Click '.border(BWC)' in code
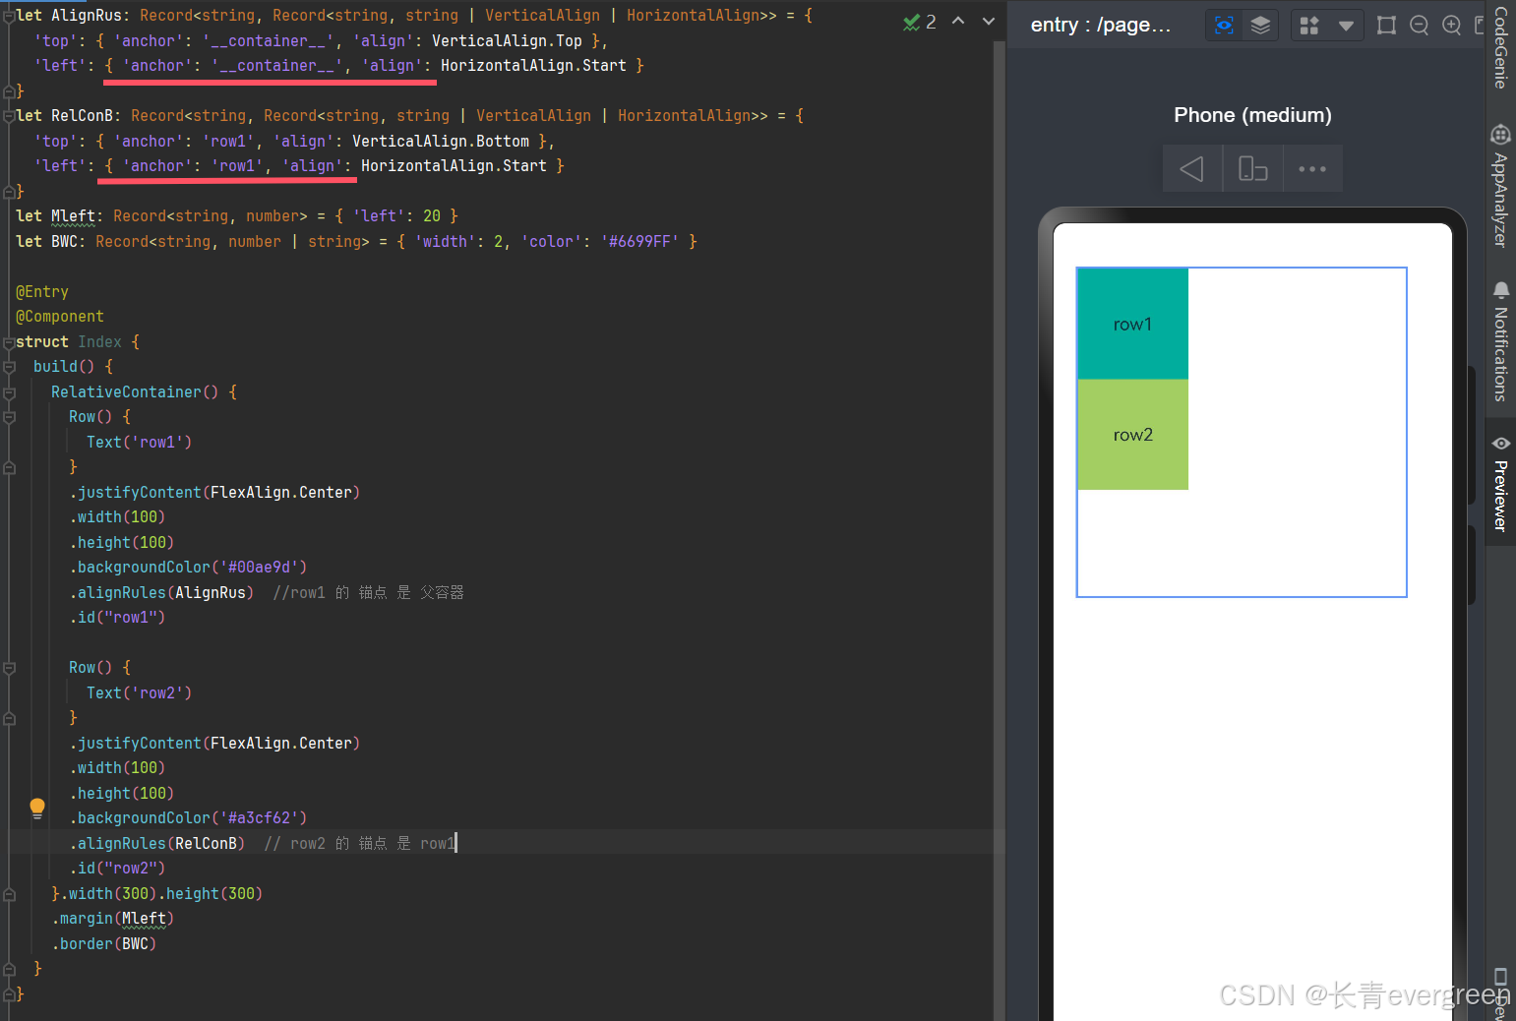 click(104, 943)
